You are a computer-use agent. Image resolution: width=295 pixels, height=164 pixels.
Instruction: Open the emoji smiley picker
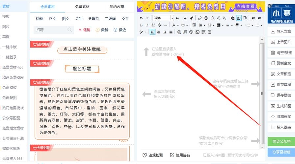click(x=206, y=18)
